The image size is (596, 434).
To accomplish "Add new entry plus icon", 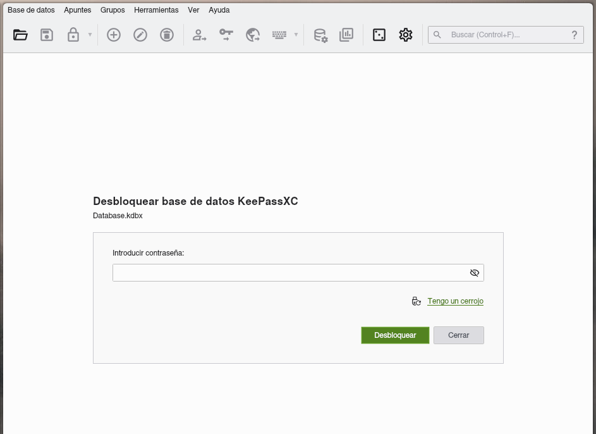I will [x=114, y=35].
